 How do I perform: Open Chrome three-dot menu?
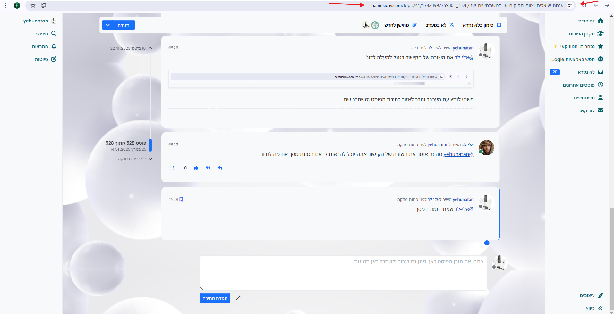click(x=5, y=5)
